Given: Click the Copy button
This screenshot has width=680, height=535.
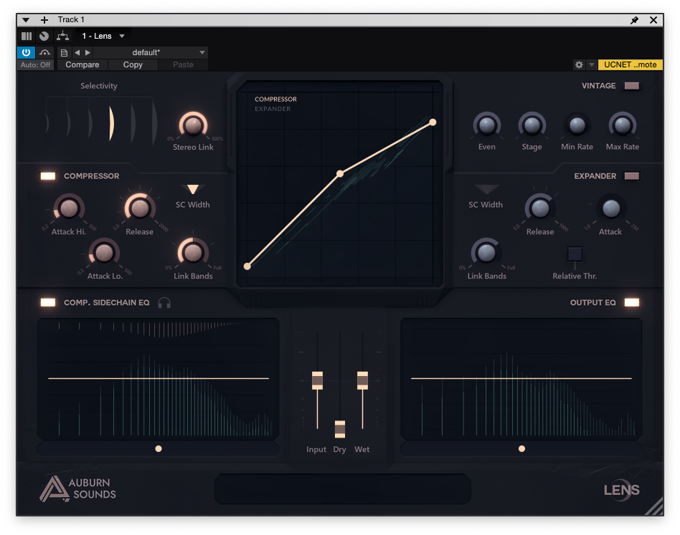Looking at the screenshot, I should [x=133, y=64].
